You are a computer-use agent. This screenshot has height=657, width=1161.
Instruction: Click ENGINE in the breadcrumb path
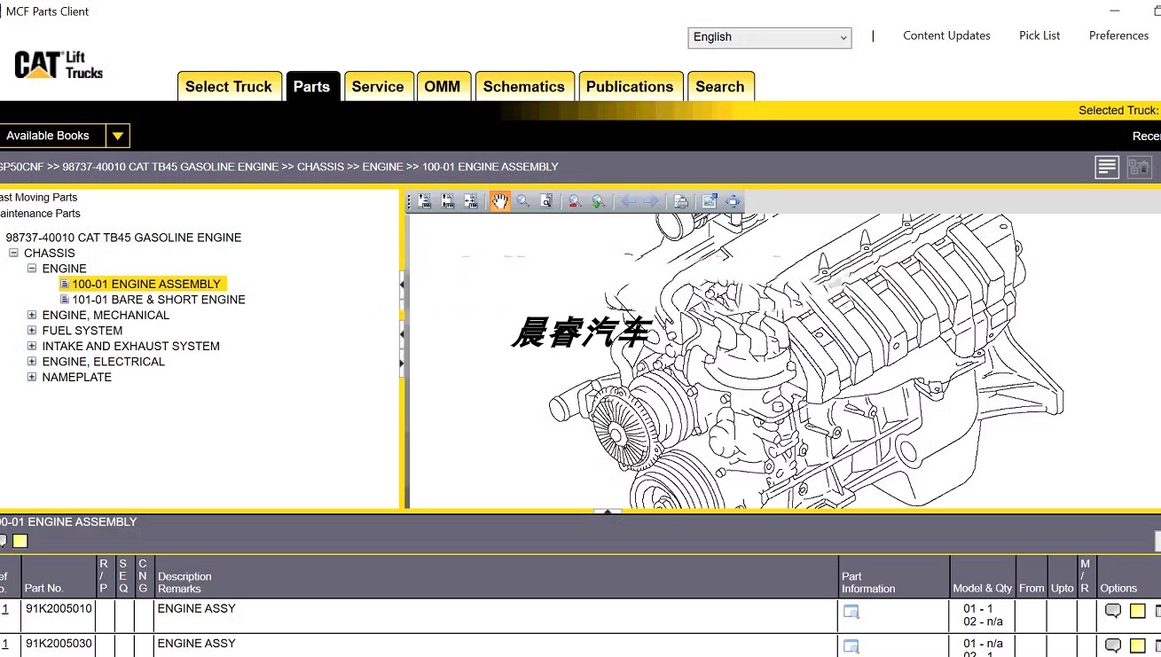(x=382, y=167)
